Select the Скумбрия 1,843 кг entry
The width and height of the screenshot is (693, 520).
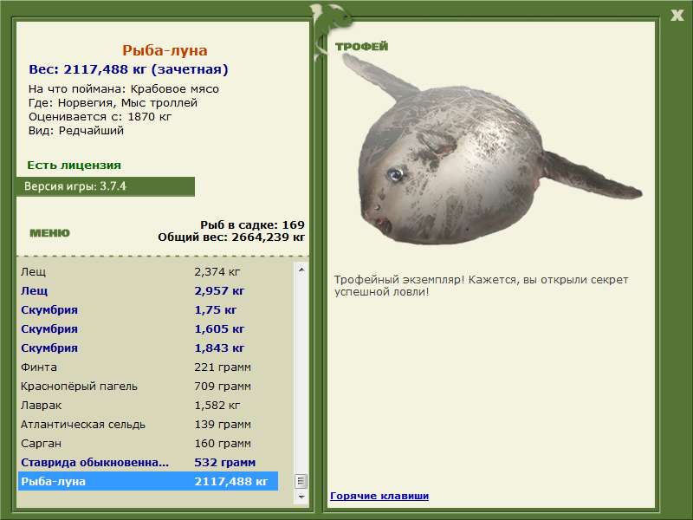148,348
